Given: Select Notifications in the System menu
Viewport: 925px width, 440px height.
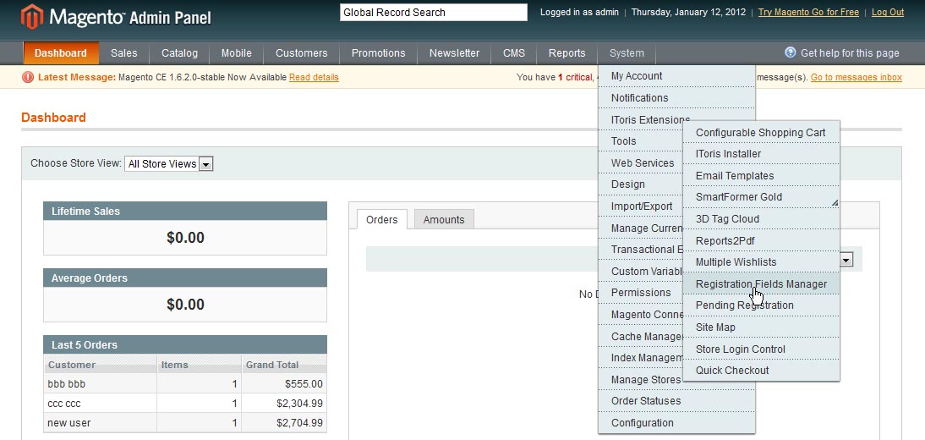Looking at the screenshot, I should 676,97.
